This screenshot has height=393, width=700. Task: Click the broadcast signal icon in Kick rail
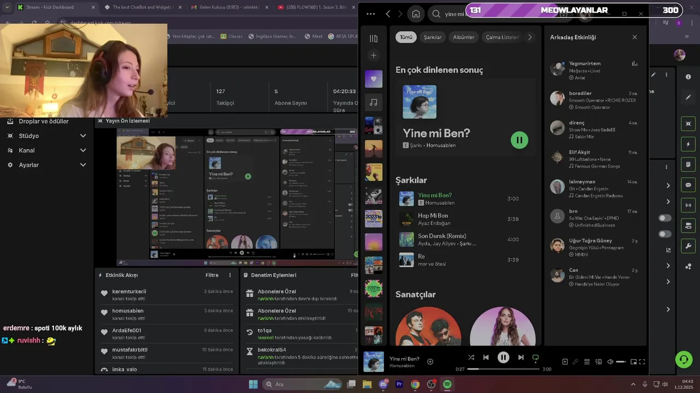coord(688,205)
